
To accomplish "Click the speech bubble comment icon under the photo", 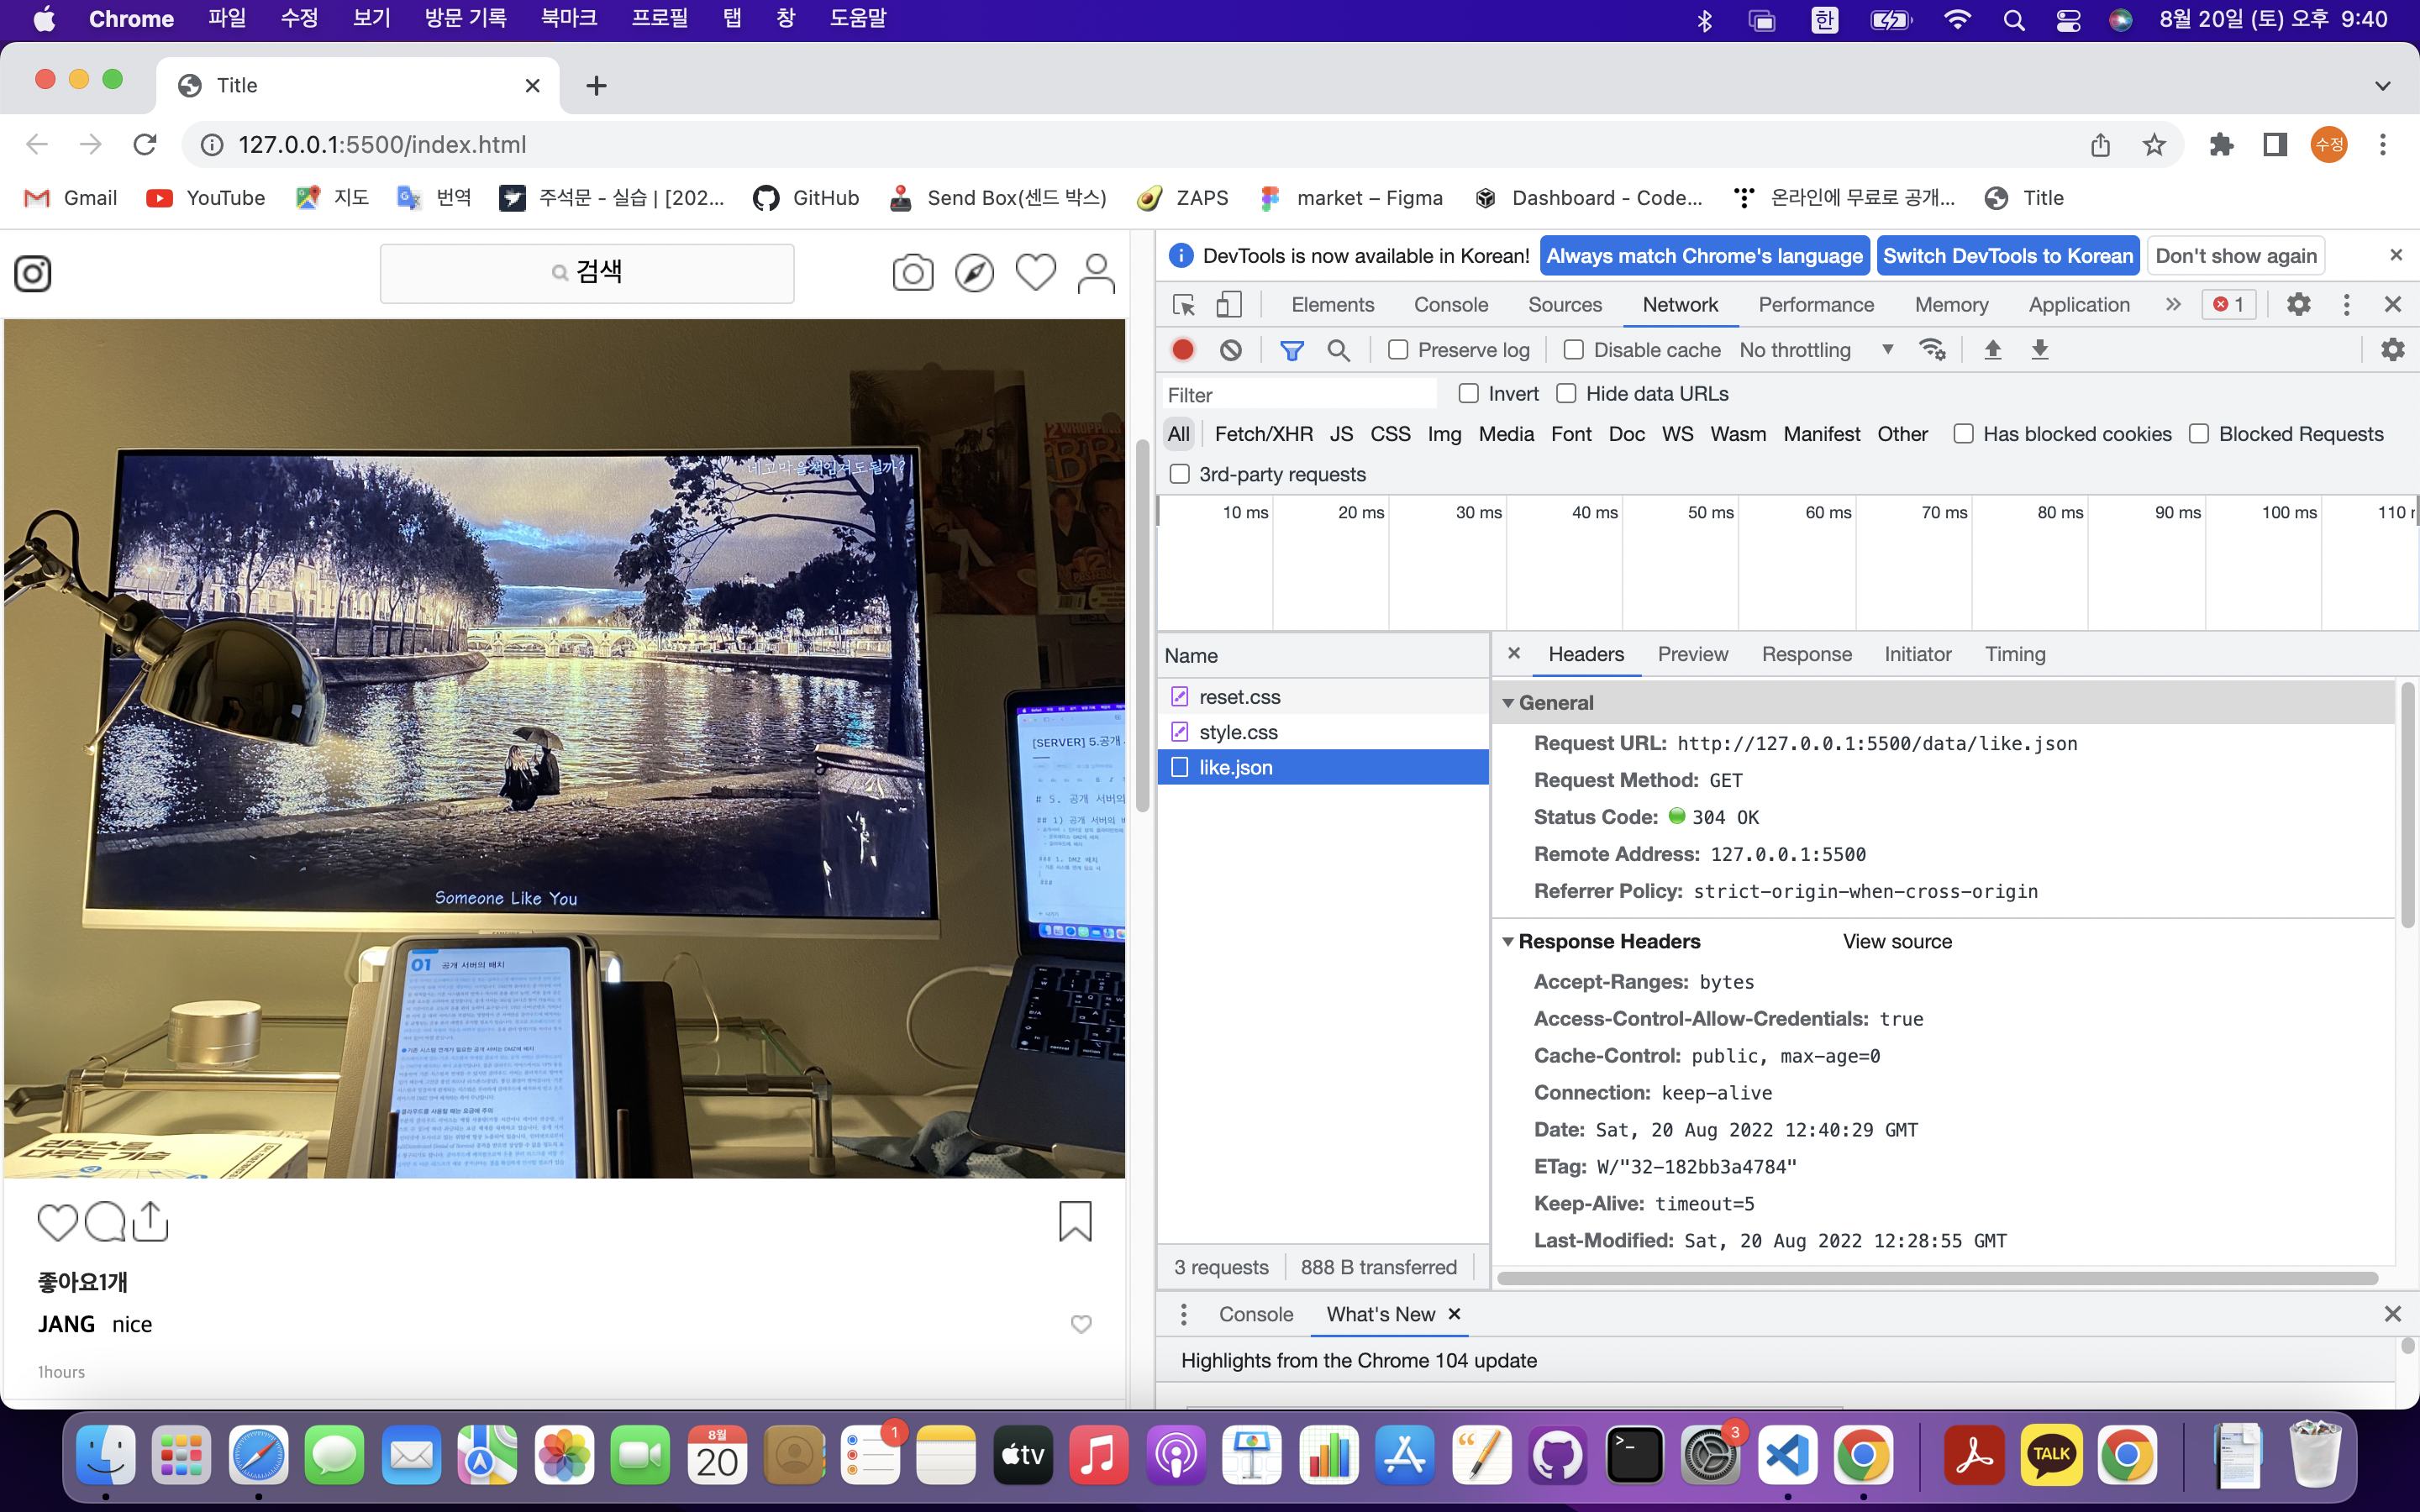I will [105, 1222].
